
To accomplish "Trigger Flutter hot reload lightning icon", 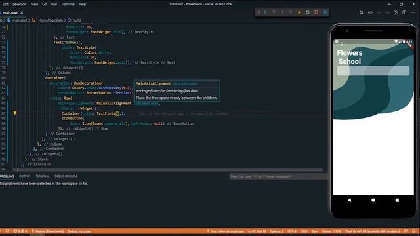I will tap(299, 12).
